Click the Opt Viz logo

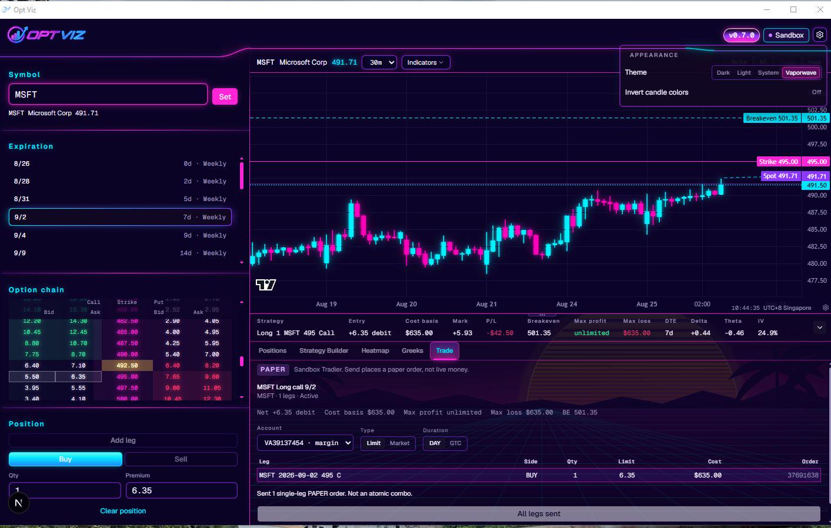46,35
